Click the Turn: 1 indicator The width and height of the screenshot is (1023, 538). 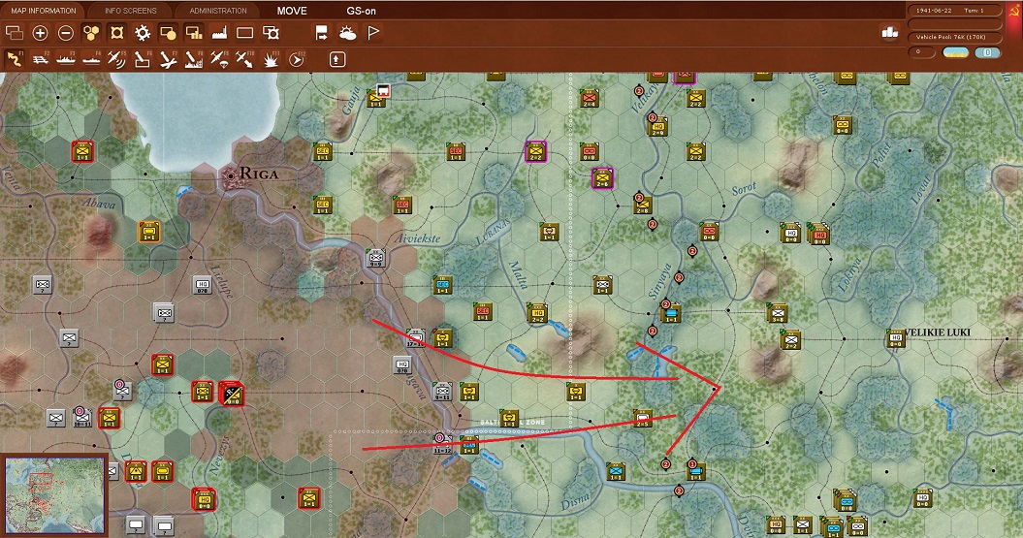(x=973, y=11)
